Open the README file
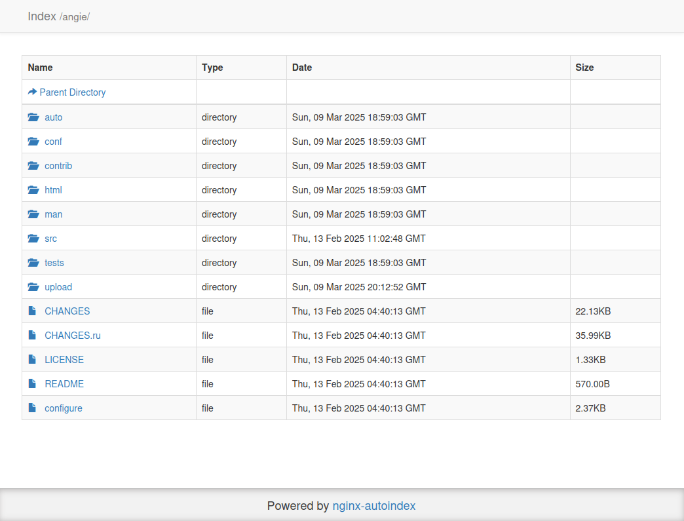The width and height of the screenshot is (684, 521). [x=64, y=384]
